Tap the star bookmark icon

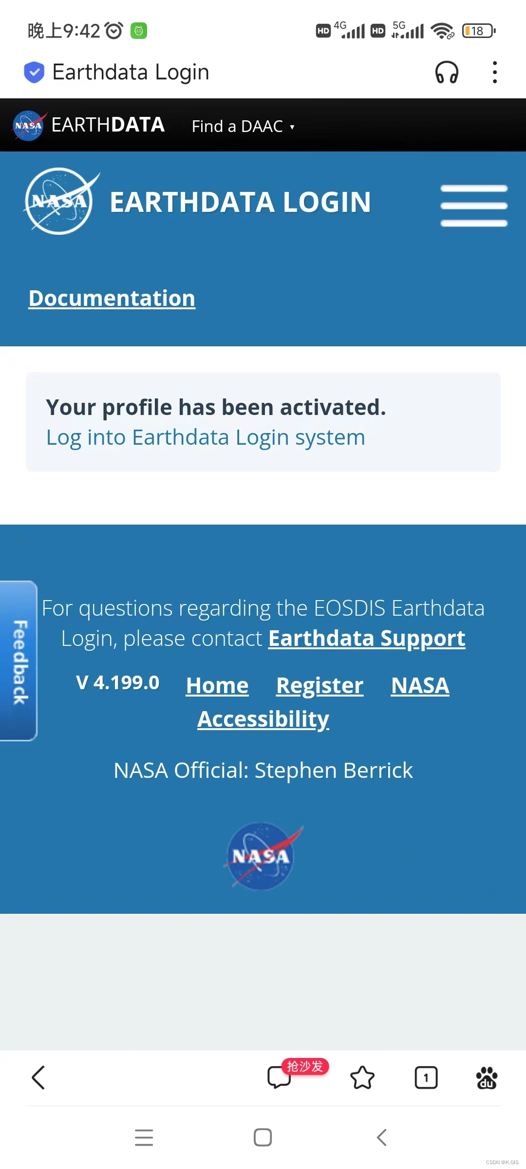362,1077
